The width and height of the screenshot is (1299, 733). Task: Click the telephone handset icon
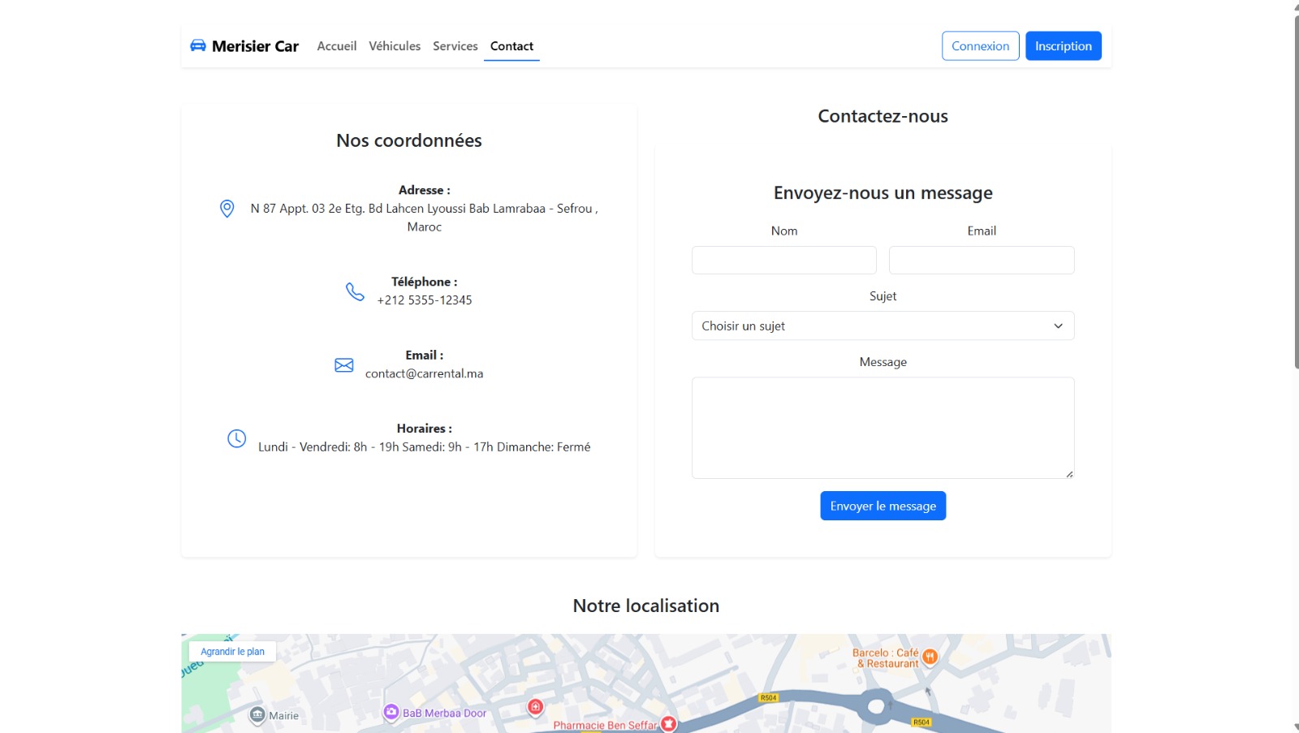coord(355,291)
